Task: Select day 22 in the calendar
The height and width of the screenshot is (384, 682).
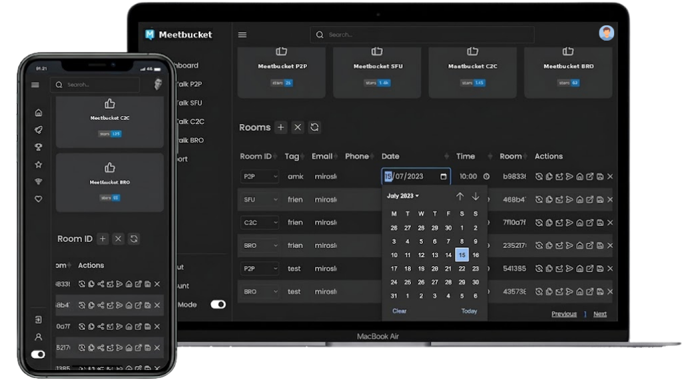Action: click(462, 269)
